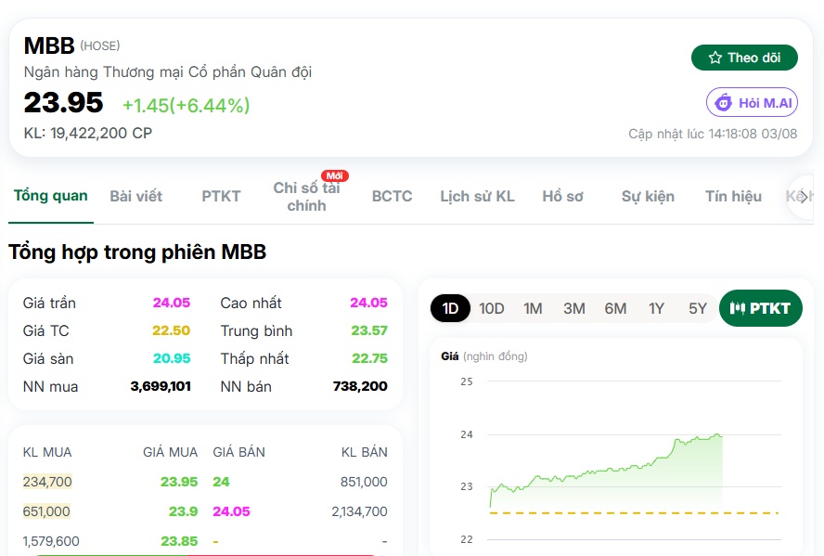Click the M.AI robot icon
Viewport: 824px width, 556px height.
pos(723,102)
